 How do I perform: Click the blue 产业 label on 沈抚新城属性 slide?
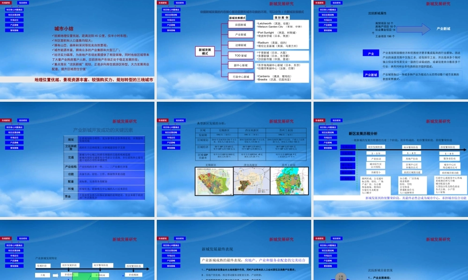coord(371,53)
